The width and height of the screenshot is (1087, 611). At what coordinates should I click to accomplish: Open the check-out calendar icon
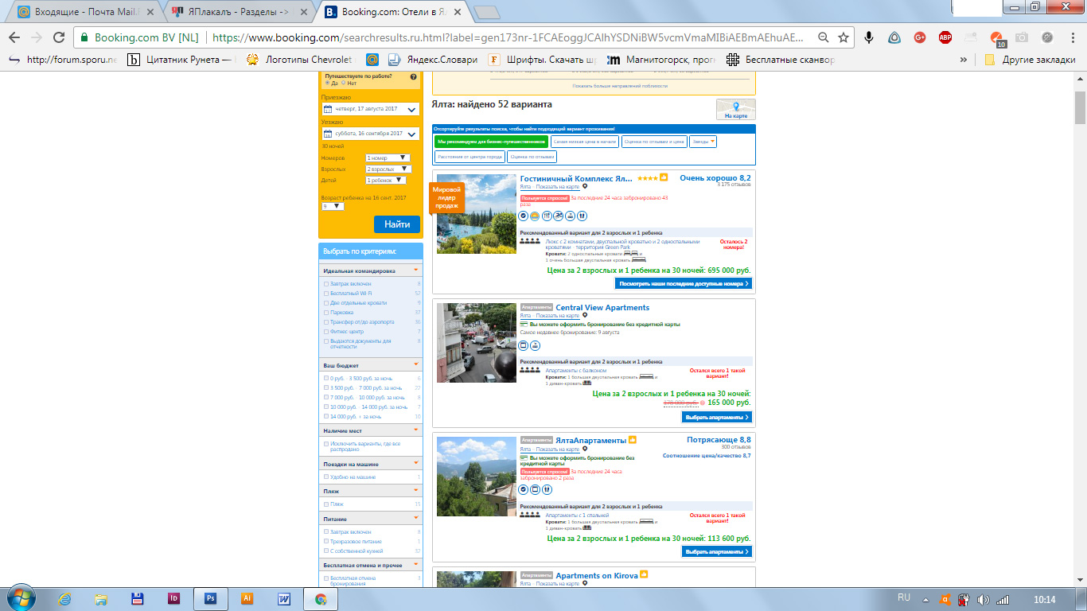tap(327, 134)
